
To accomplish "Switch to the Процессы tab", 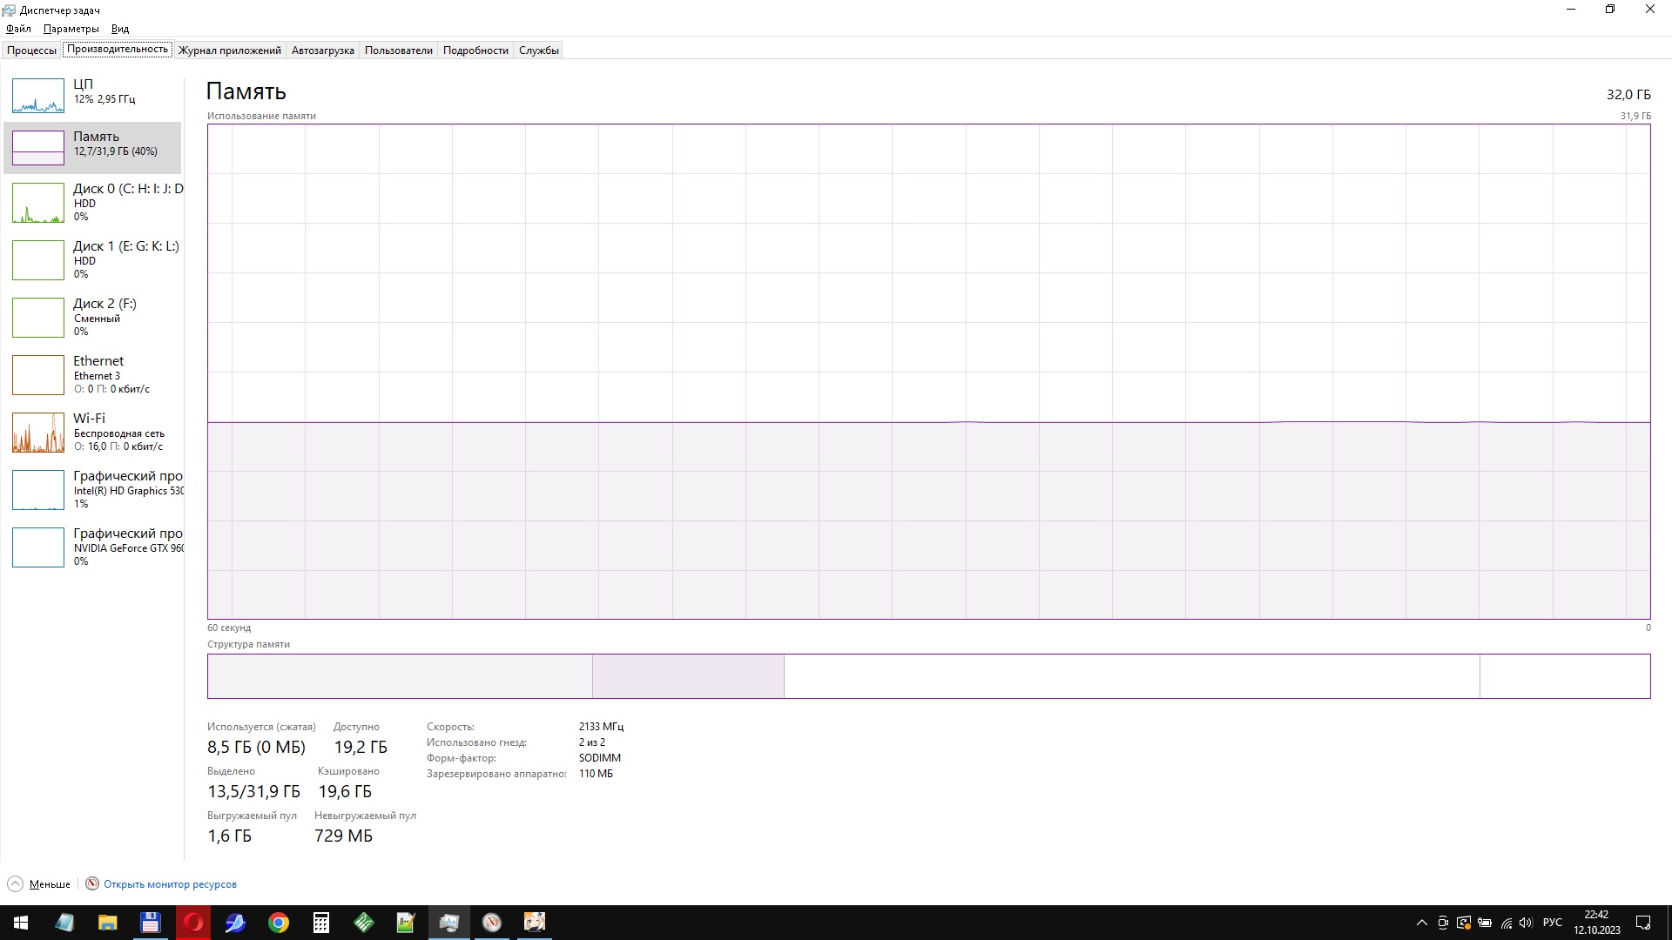I will (x=31, y=50).
